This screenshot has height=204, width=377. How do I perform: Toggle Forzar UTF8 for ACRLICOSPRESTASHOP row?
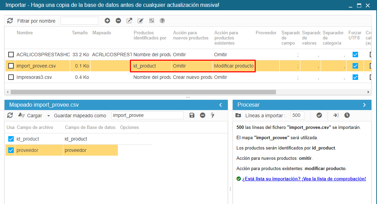point(355,55)
